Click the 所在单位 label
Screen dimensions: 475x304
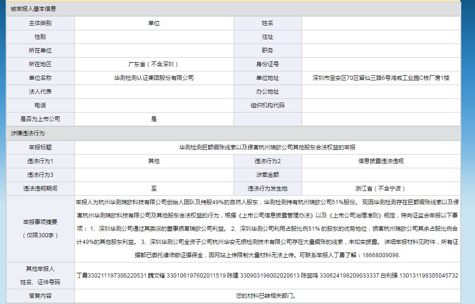[40, 51]
